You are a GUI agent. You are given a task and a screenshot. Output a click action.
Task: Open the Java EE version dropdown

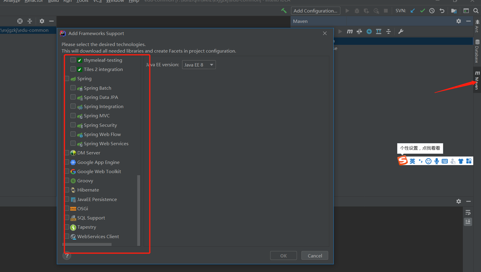click(199, 65)
